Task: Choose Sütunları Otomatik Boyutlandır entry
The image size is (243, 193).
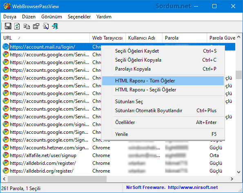Action: pyautogui.click(x=163, y=111)
